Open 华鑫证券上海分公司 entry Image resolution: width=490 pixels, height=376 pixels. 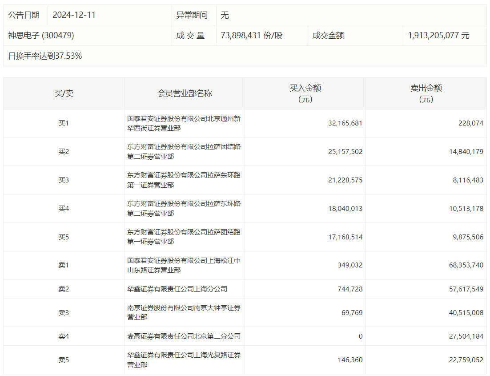(x=177, y=289)
